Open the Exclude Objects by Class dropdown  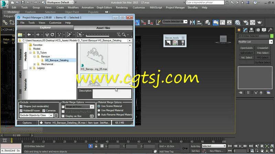(51, 115)
